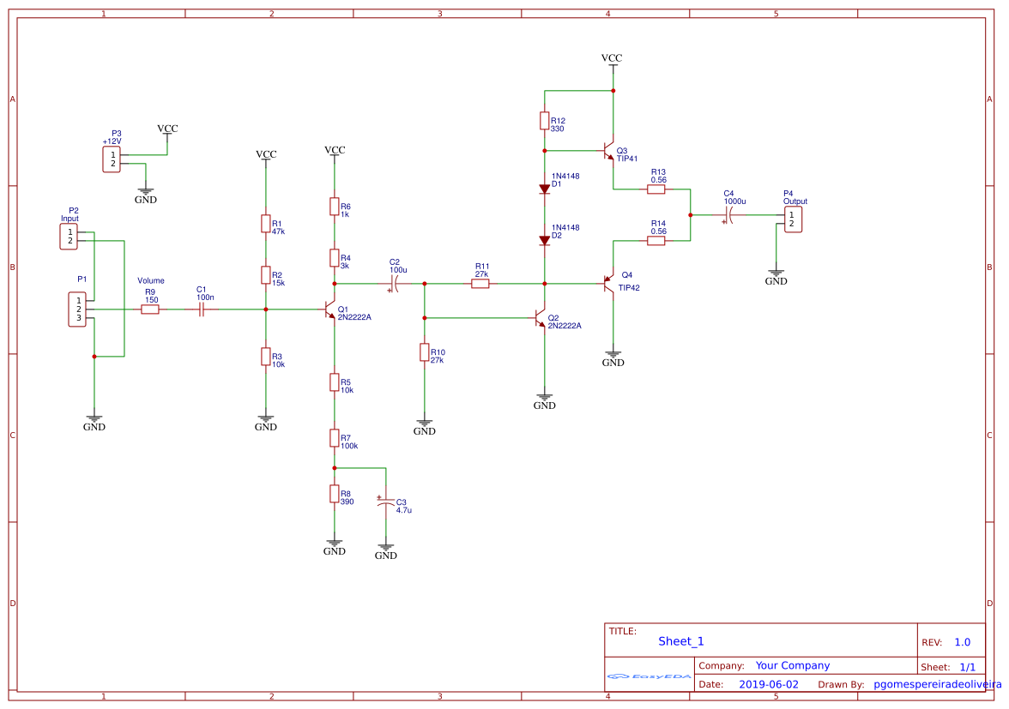Click the Output connector P4

(793, 217)
